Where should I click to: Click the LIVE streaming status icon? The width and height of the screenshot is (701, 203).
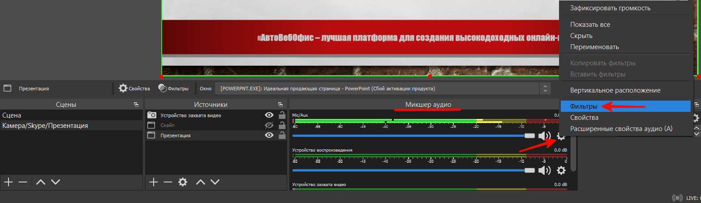(x=678, y=198)
